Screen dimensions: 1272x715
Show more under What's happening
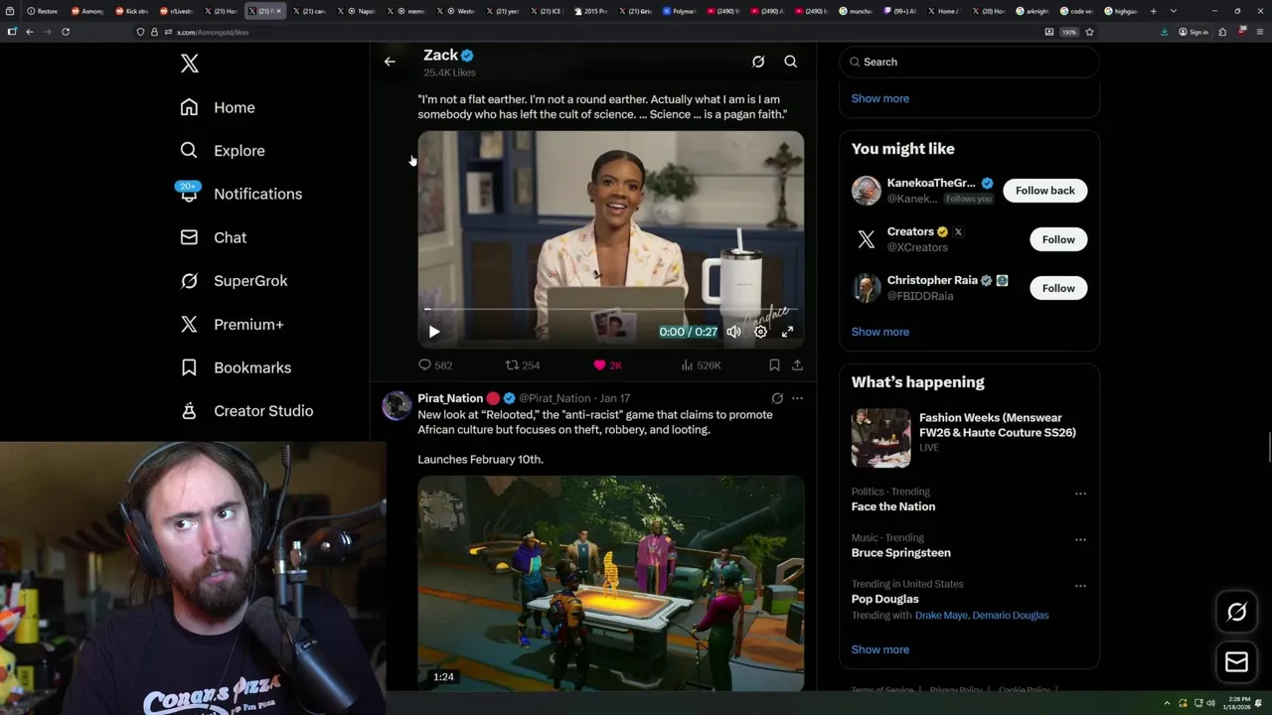[879, 649]
